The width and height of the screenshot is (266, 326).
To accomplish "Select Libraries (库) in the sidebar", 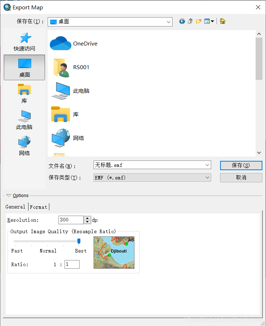I will coord(24,94).
